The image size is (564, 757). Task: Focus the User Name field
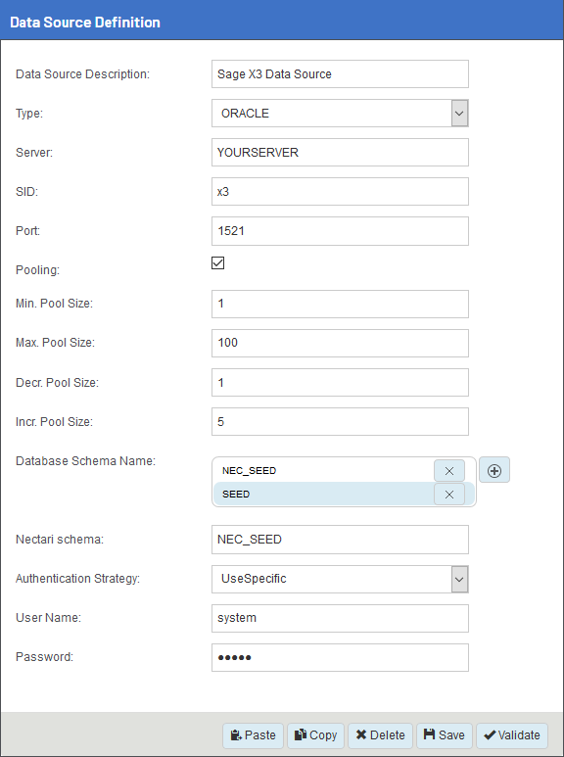[340, 618]
